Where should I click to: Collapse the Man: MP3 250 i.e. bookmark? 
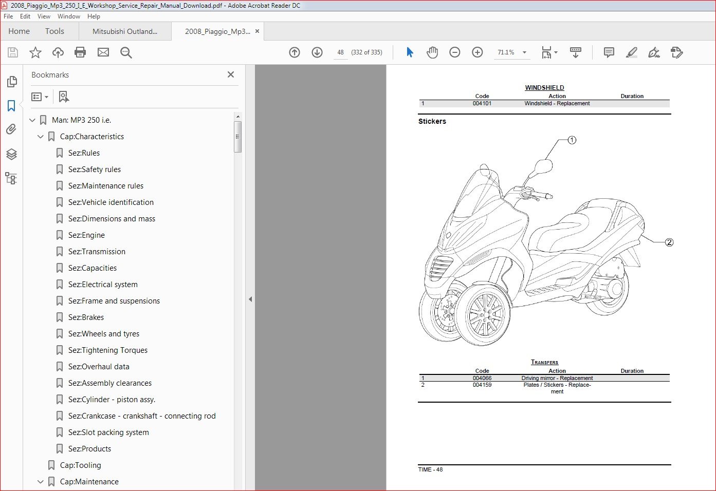click(x=32, y=120)
